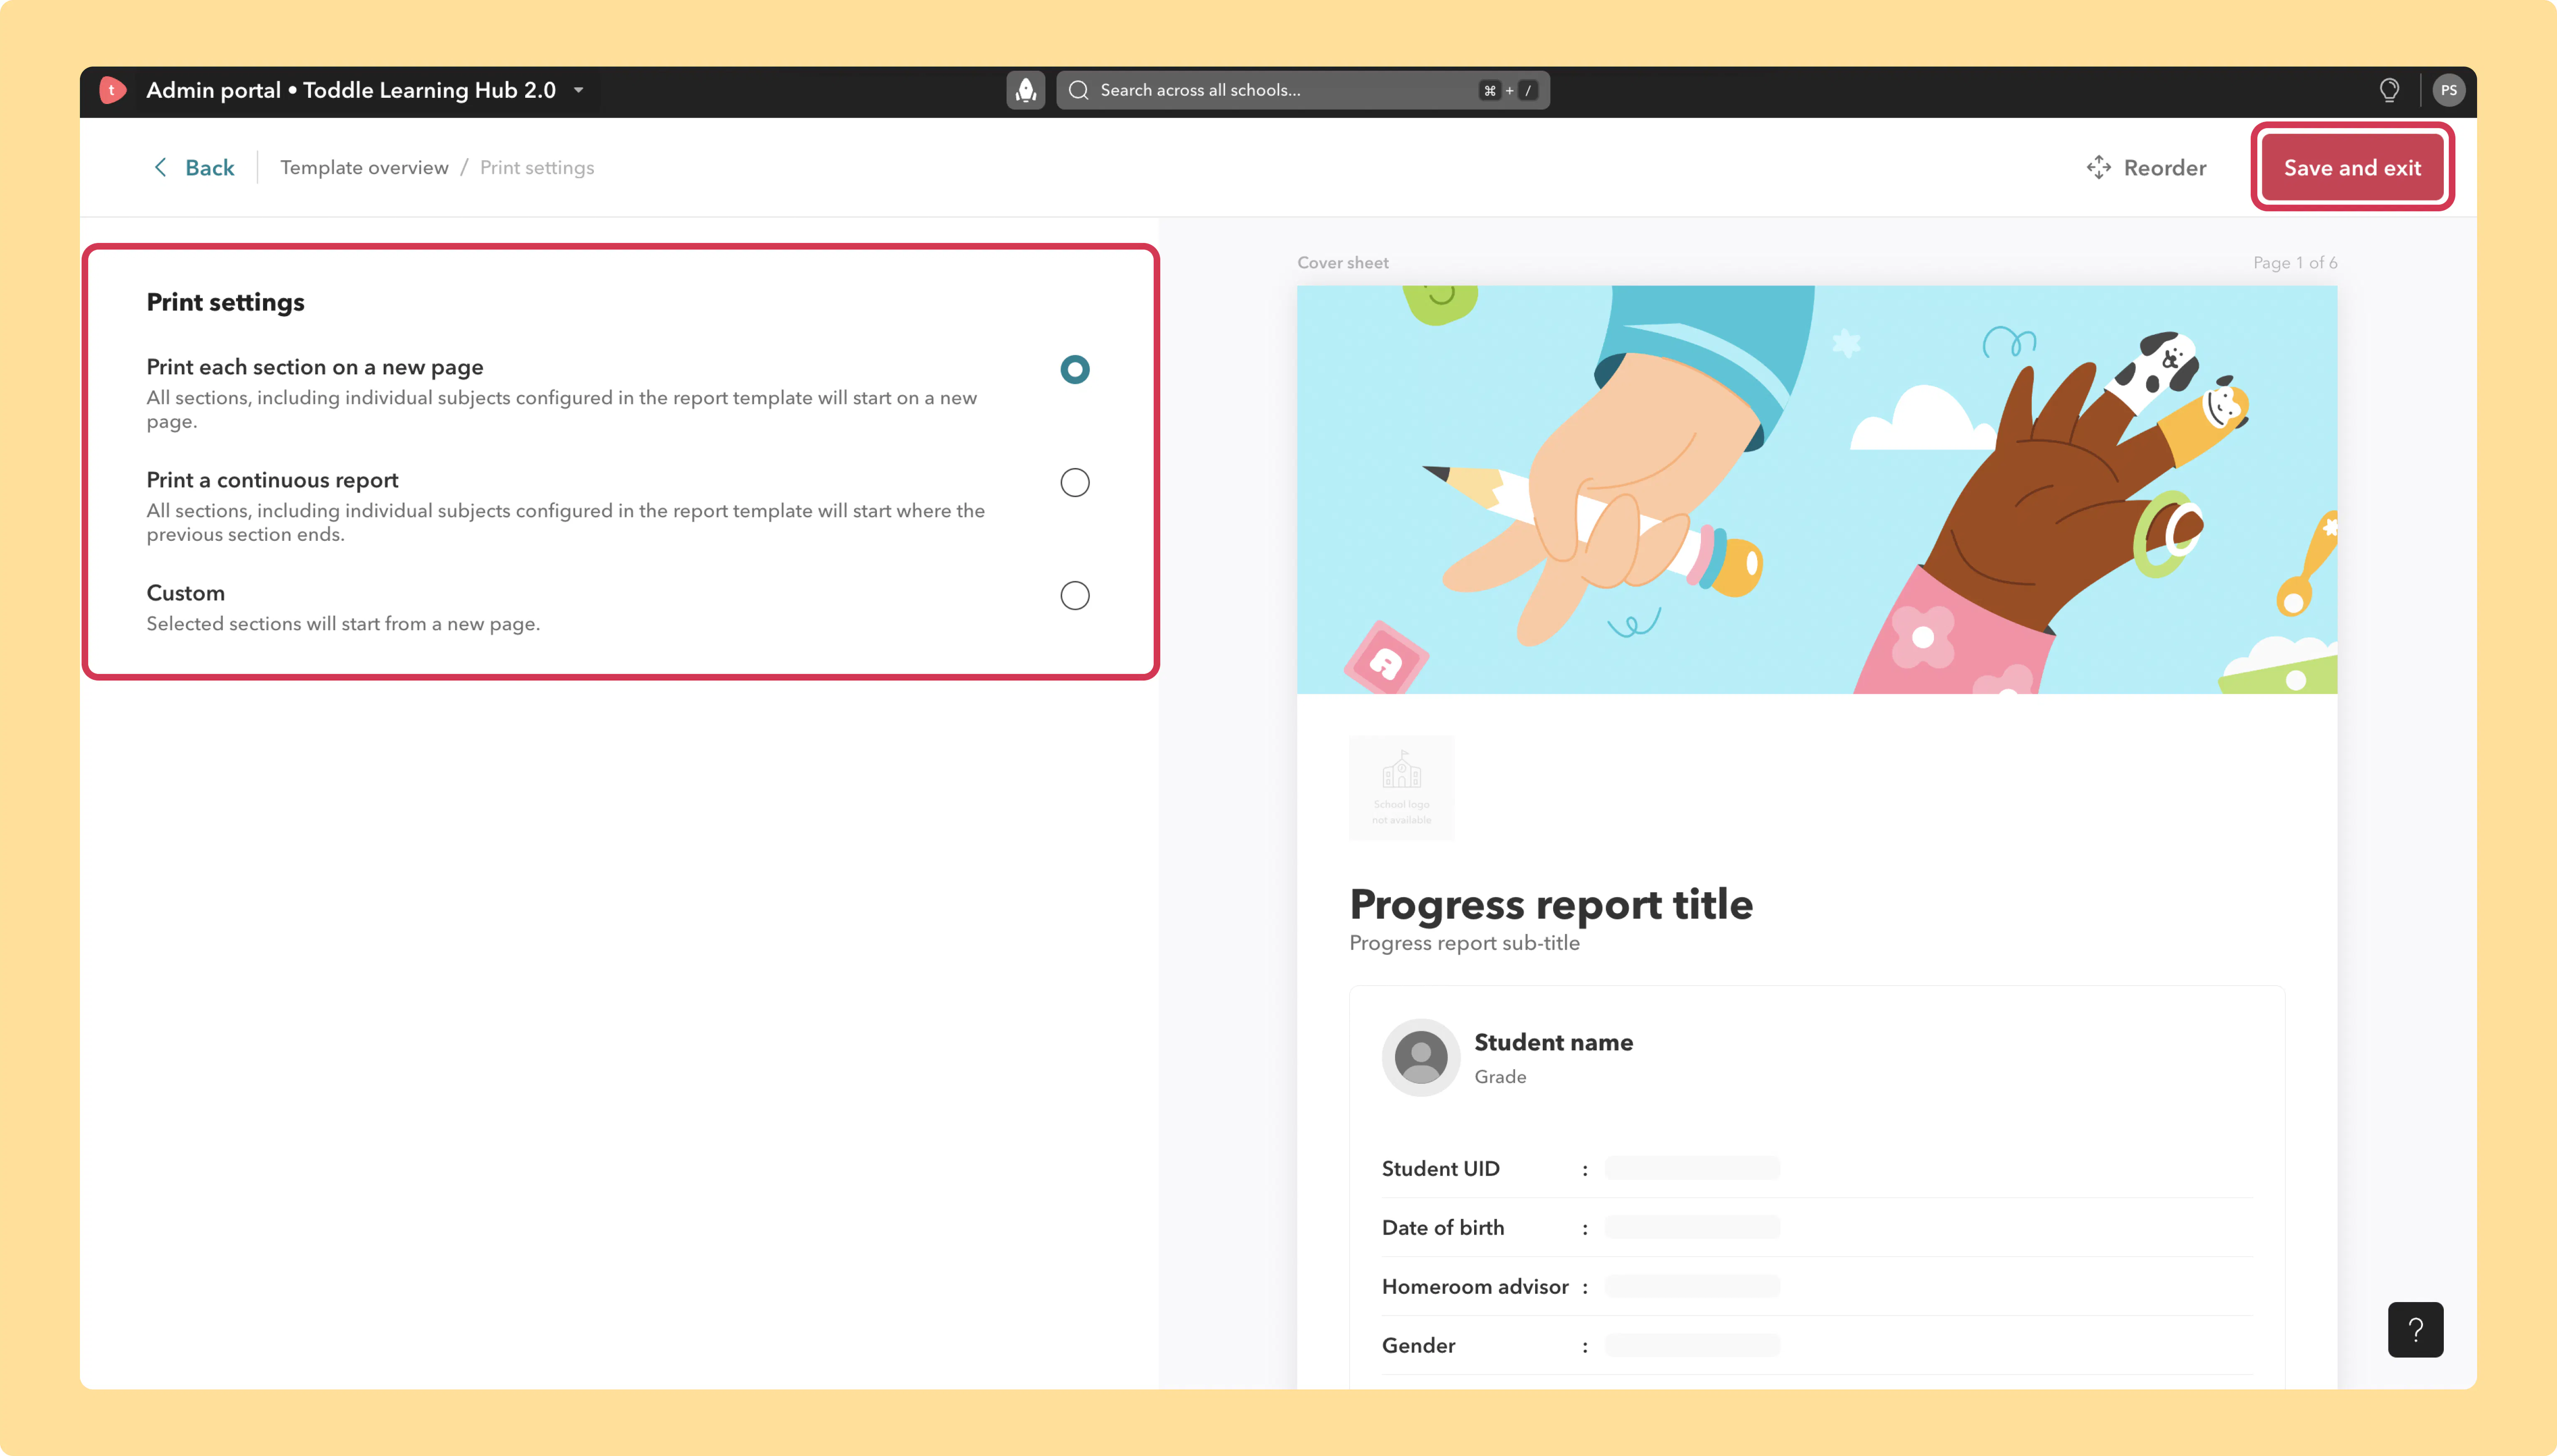This screenshot has height=1456, width=2557.
Task: Expand the school switcher dropdown arrow
Action: (578, 90)
